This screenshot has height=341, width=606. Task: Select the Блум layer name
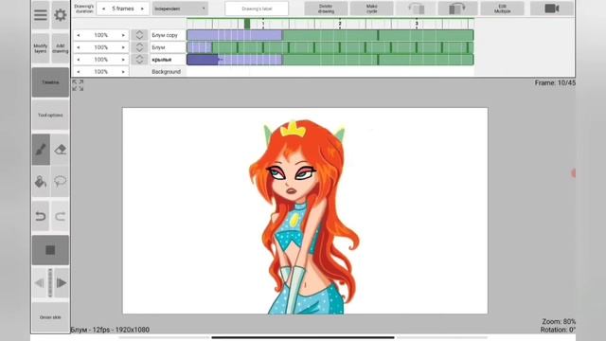pyautogui.click(x=168, y=47)
